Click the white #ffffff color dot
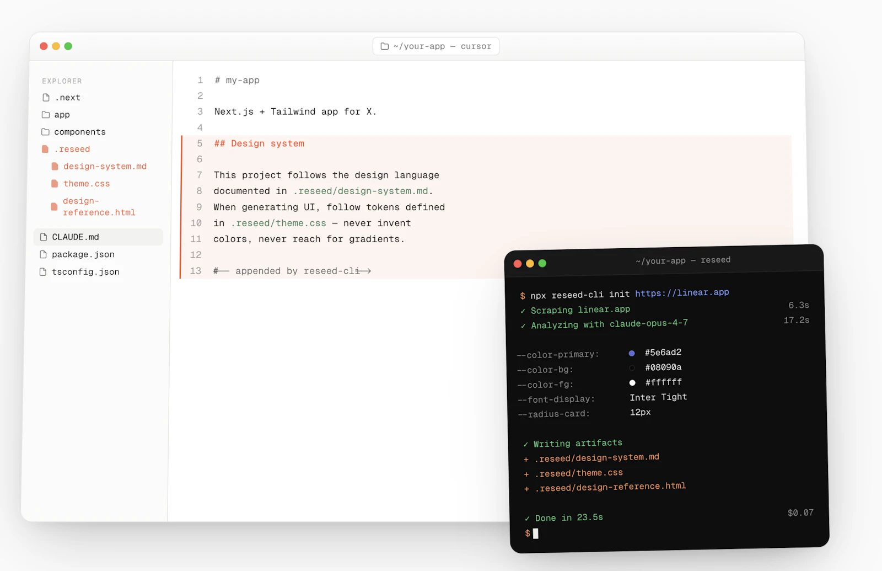 [632, 383]
